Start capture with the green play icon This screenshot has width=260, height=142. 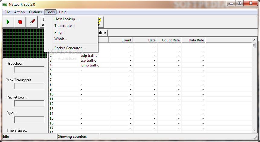[8, 22]
